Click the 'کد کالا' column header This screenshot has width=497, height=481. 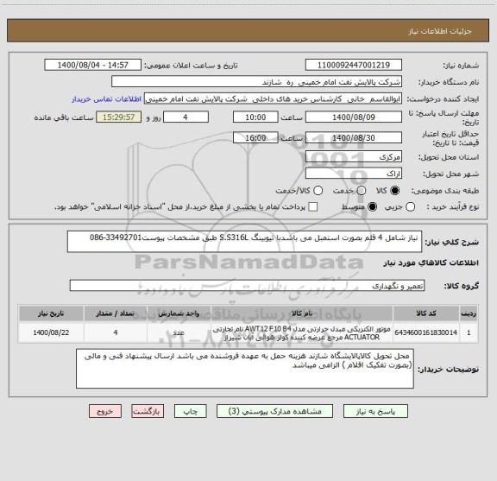click(426, 313)
